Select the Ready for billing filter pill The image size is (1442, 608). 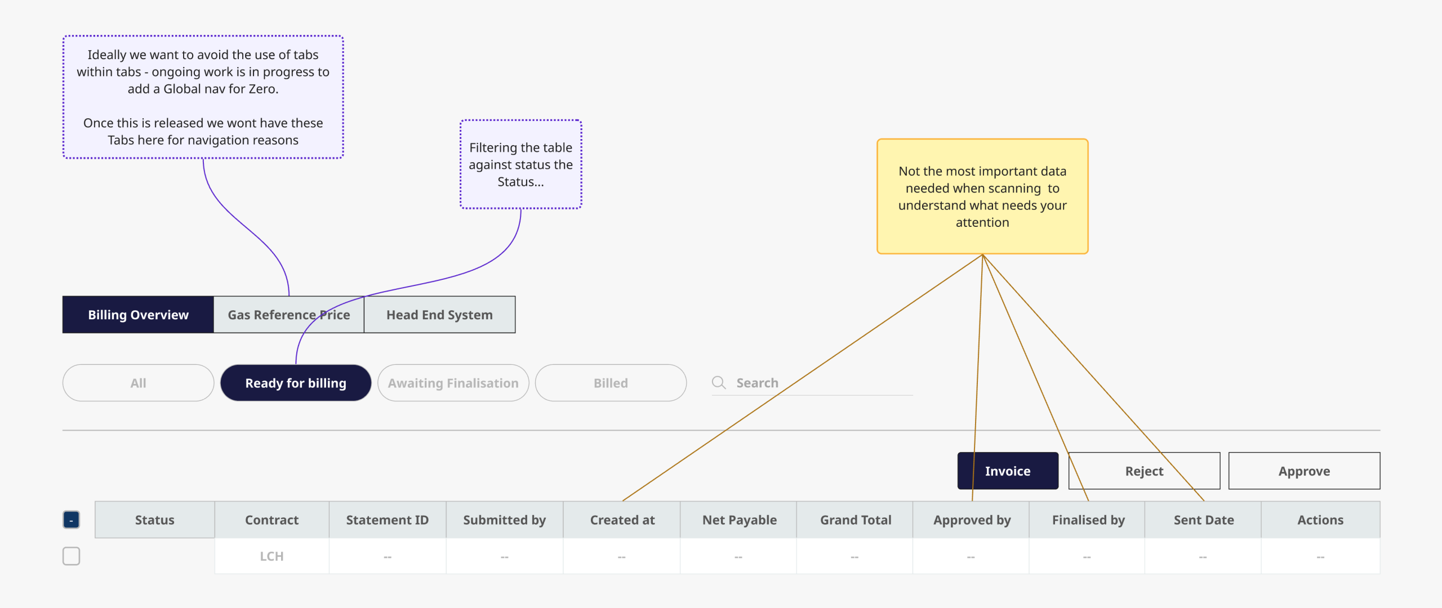point(296,383)
